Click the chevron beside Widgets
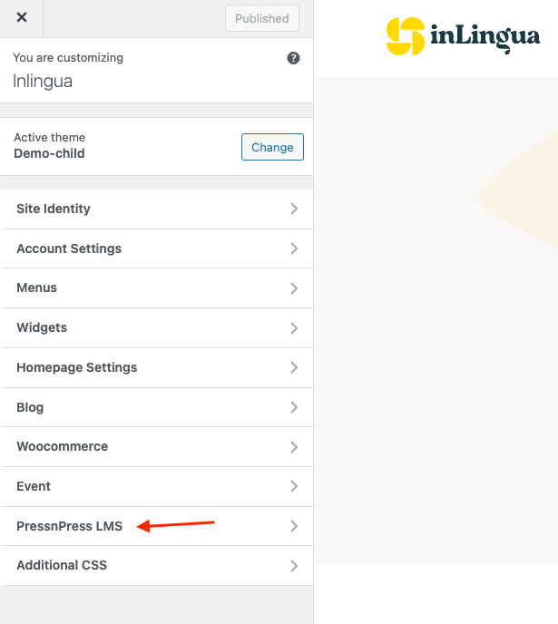Screen dimensions: 558x624 (x=293, y=327)
